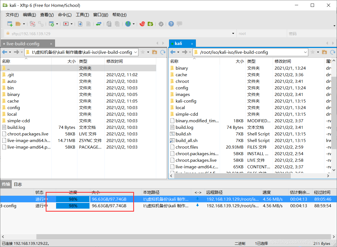The image size is (337, 247).
Task: Open the 文件(F) menu
Action: (x=12, y=15)
